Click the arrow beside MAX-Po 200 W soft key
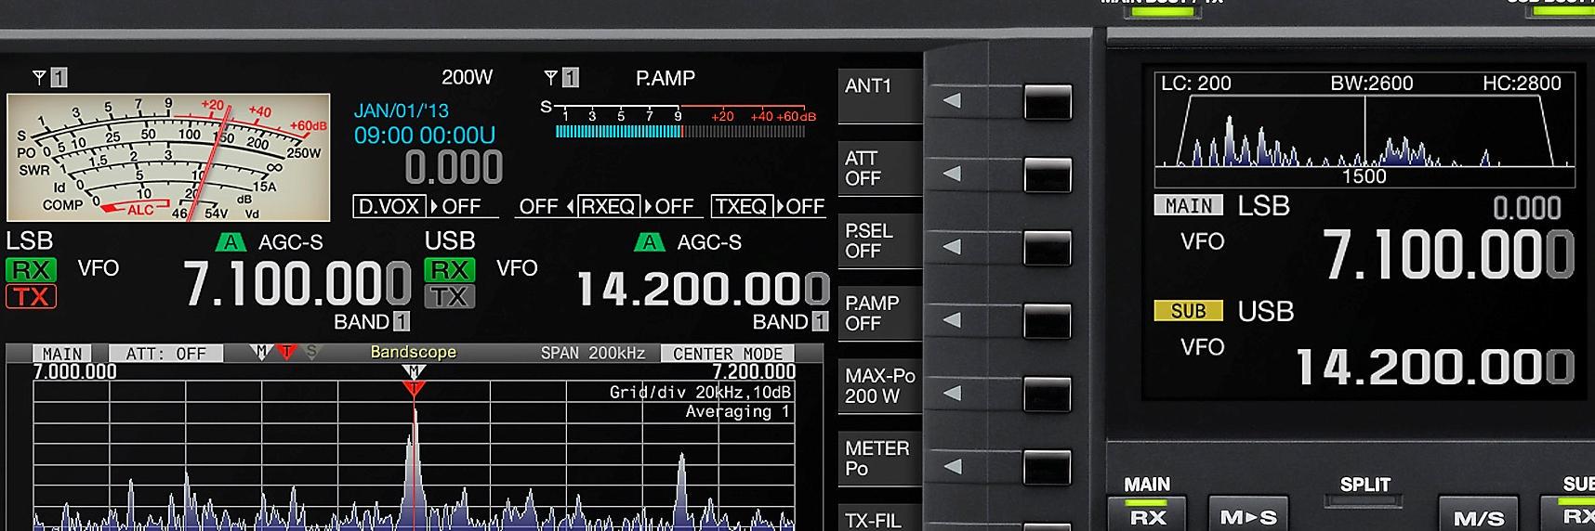Viewport: 1595px width, 531px height. point(952,394)
